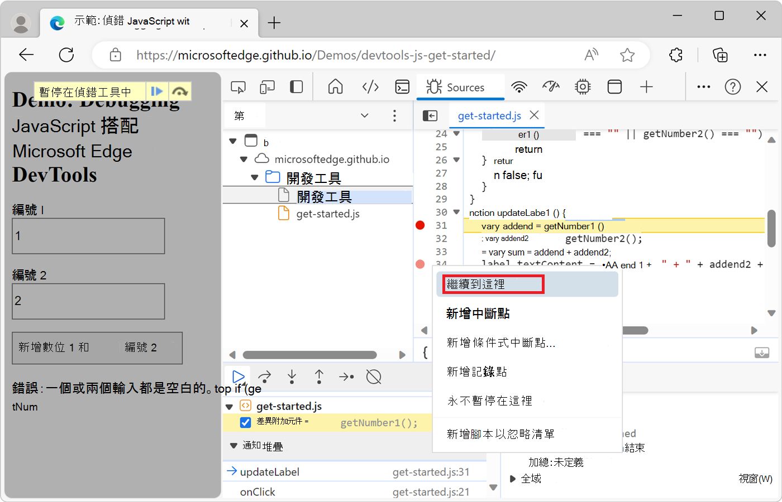782x502 pixels.
Task: Choose 永不暫停在這裡 from context menu
Action: click(527, 400)
